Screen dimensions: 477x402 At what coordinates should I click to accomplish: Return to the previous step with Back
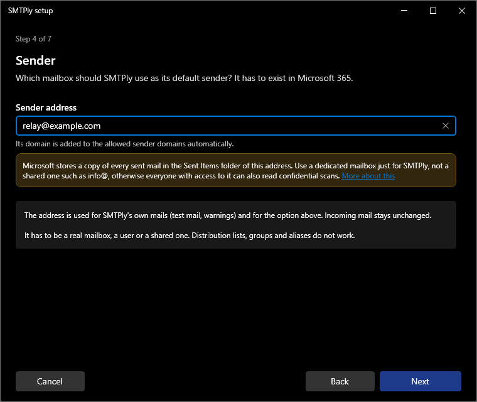click(x=340, y=381)
